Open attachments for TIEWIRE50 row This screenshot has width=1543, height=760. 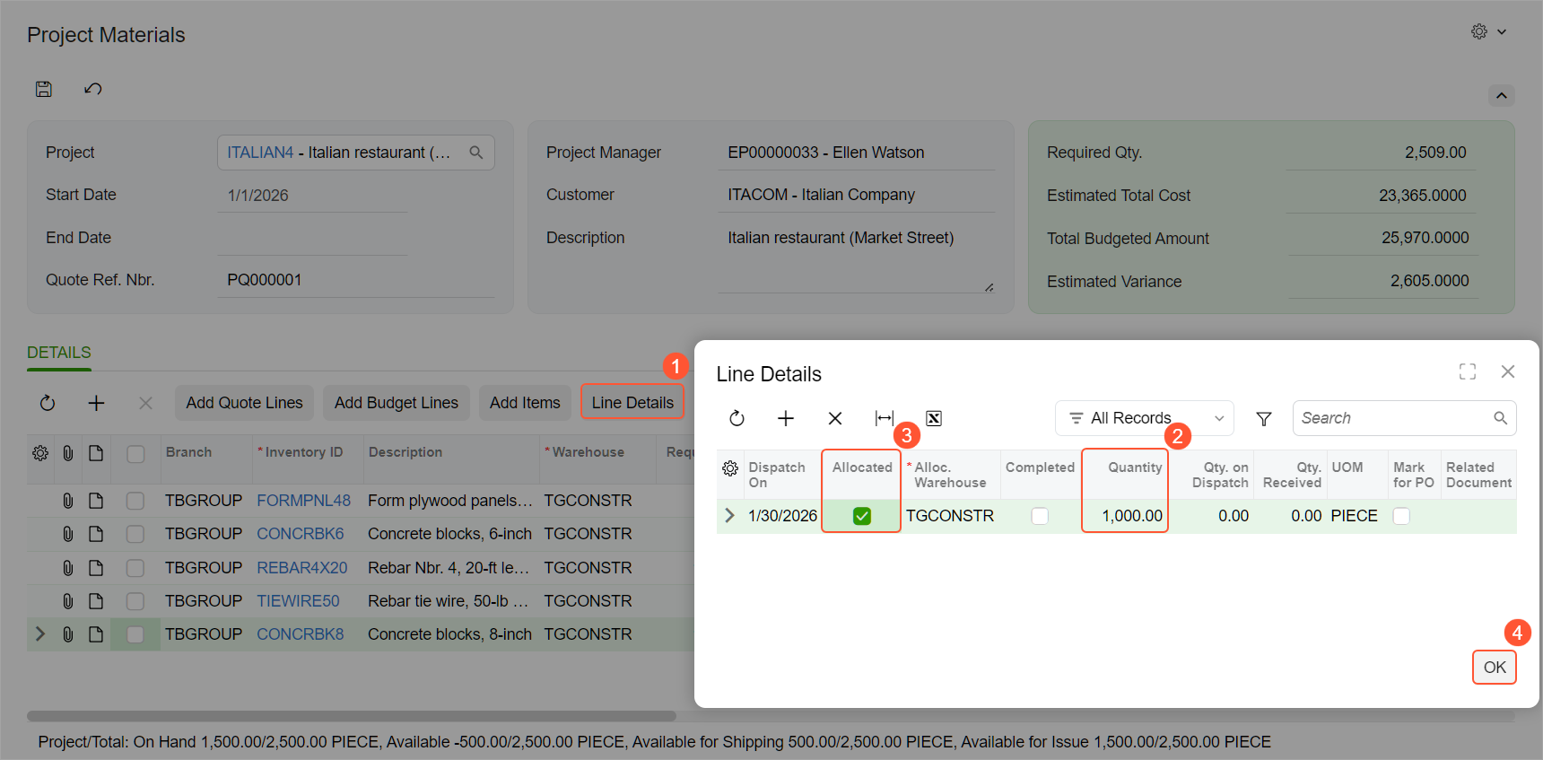click(68, 601)
